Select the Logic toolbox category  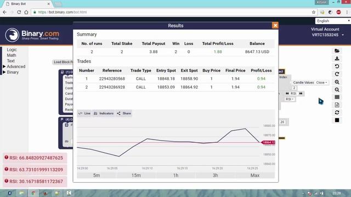point(12,50)
